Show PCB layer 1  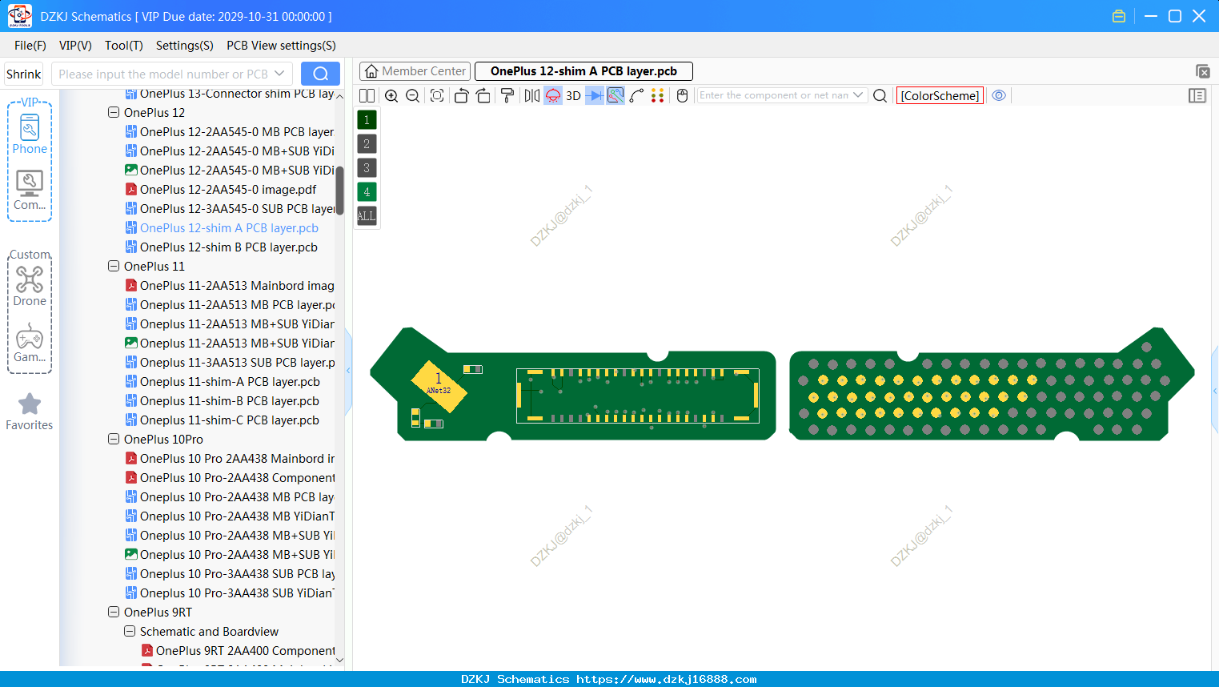pyautogui.click(x=367, y=120)
